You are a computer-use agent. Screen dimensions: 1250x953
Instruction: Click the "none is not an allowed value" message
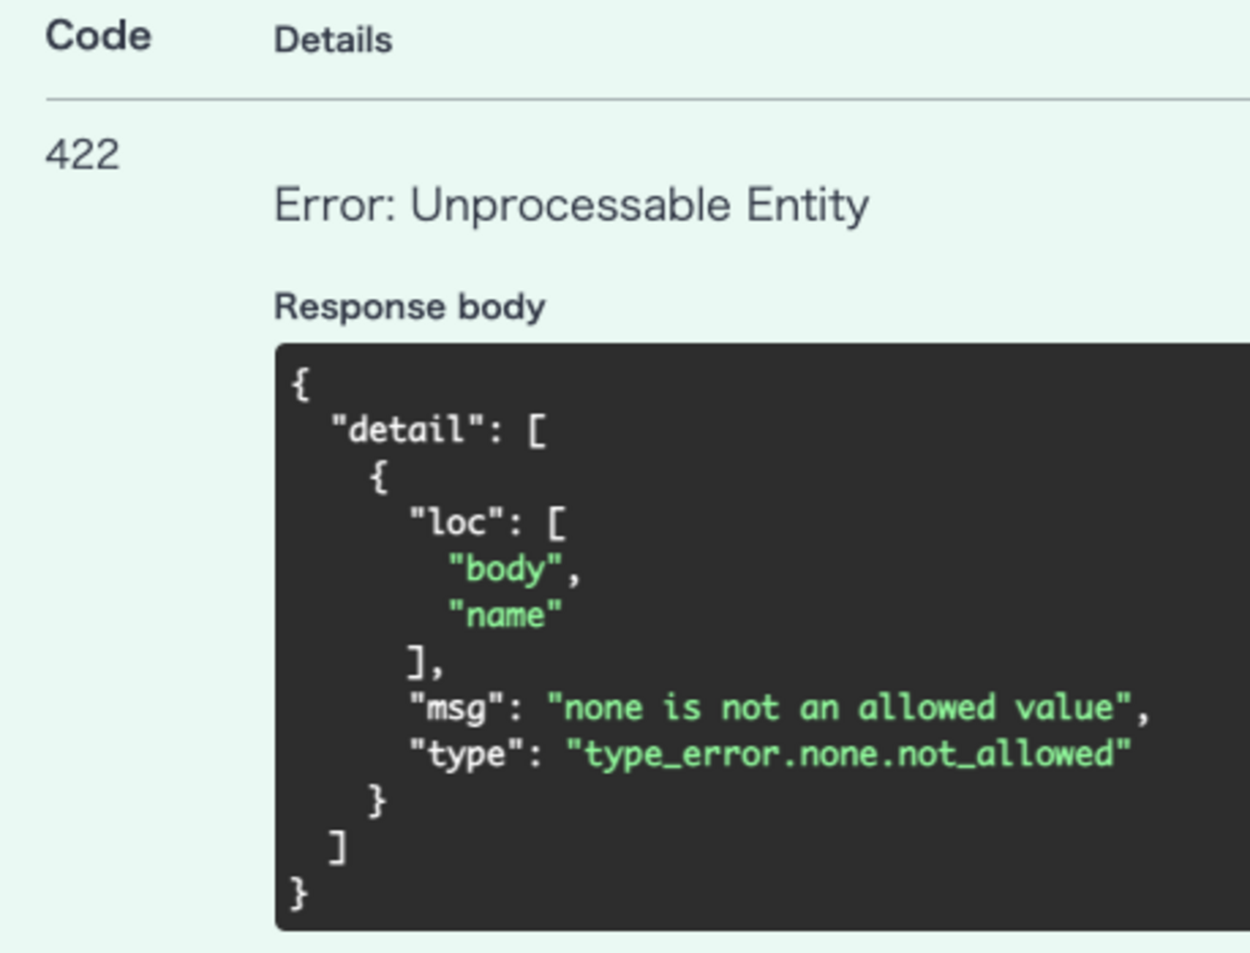click(x=838, y=708)
